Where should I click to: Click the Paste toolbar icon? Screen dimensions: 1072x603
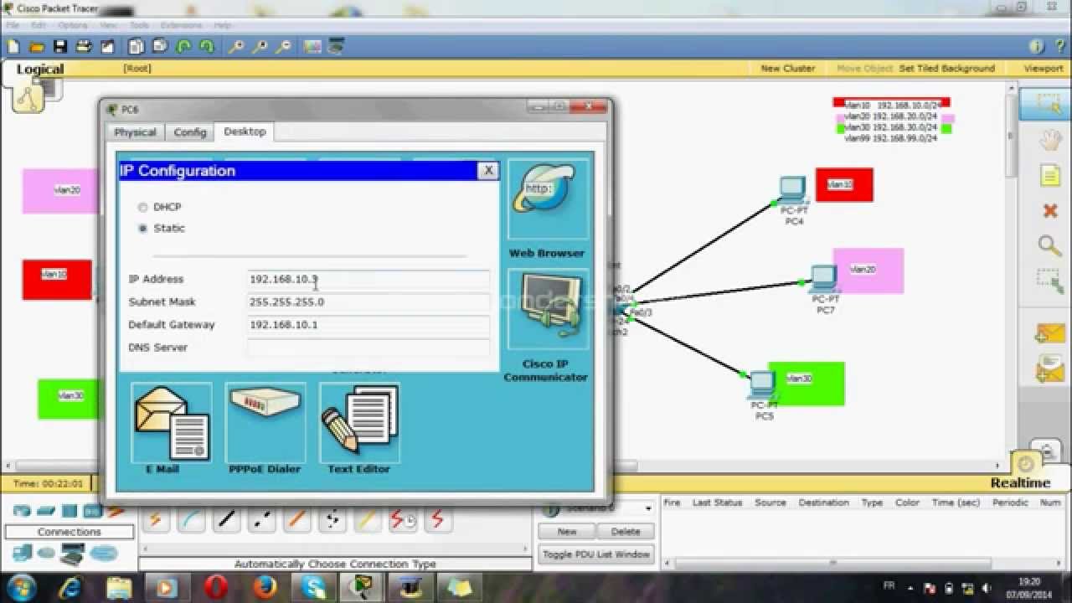[159, 47]
